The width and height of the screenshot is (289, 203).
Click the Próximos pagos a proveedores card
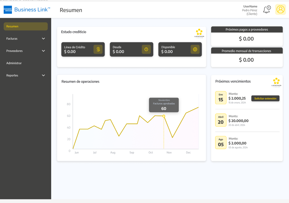coord(247,36)
